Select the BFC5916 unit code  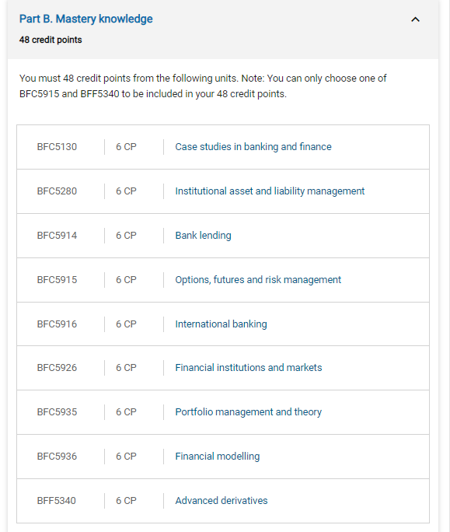(57, 324)
